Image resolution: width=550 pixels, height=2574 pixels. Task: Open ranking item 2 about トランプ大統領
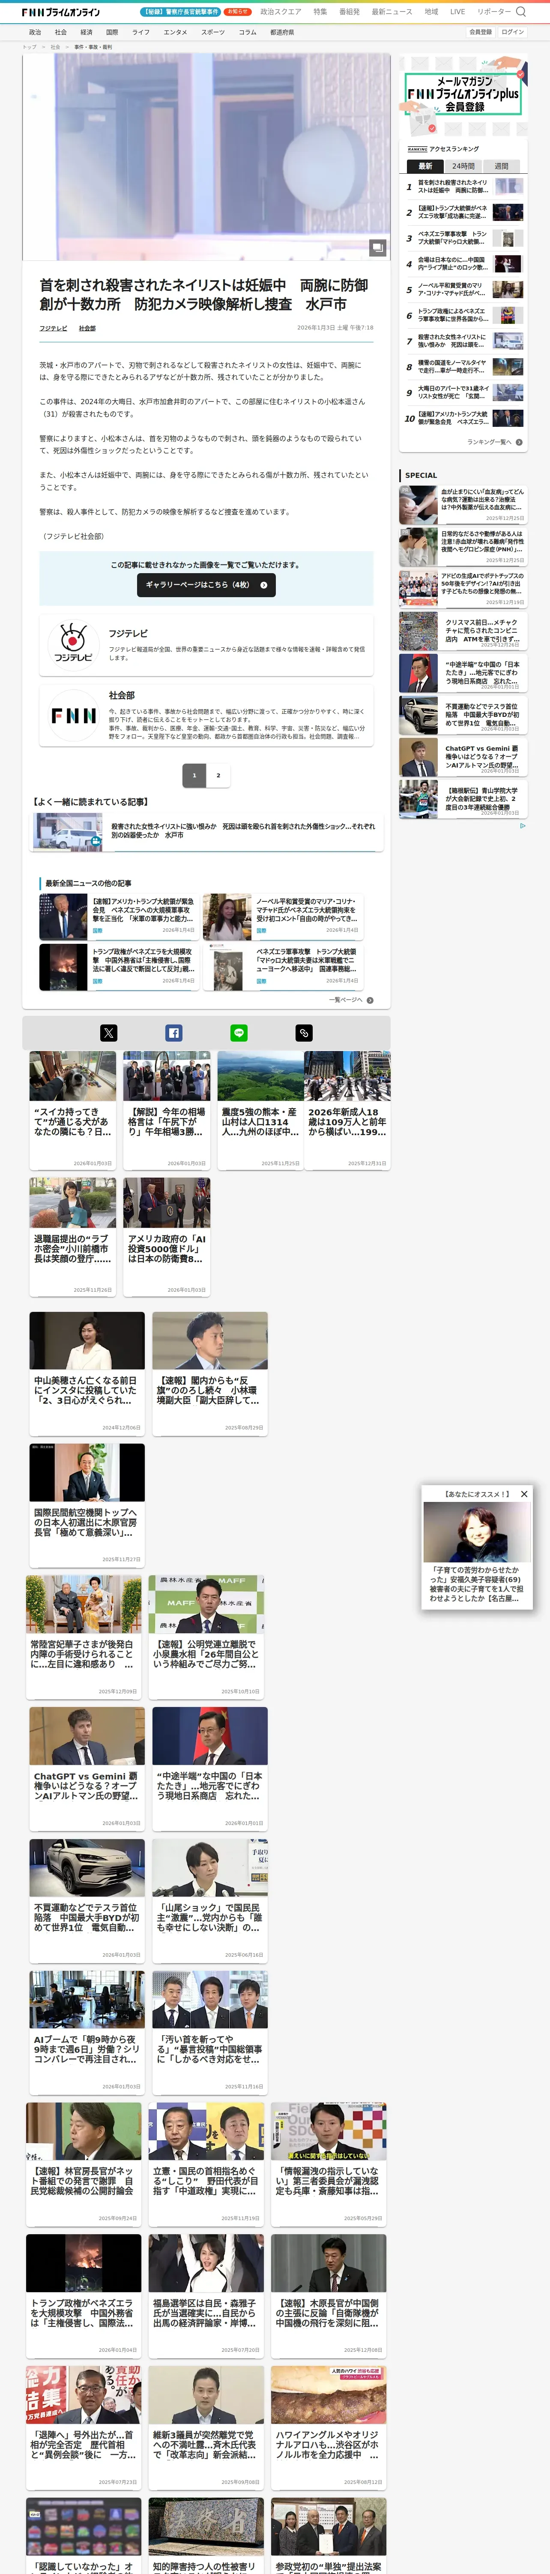tap(463, 213)
